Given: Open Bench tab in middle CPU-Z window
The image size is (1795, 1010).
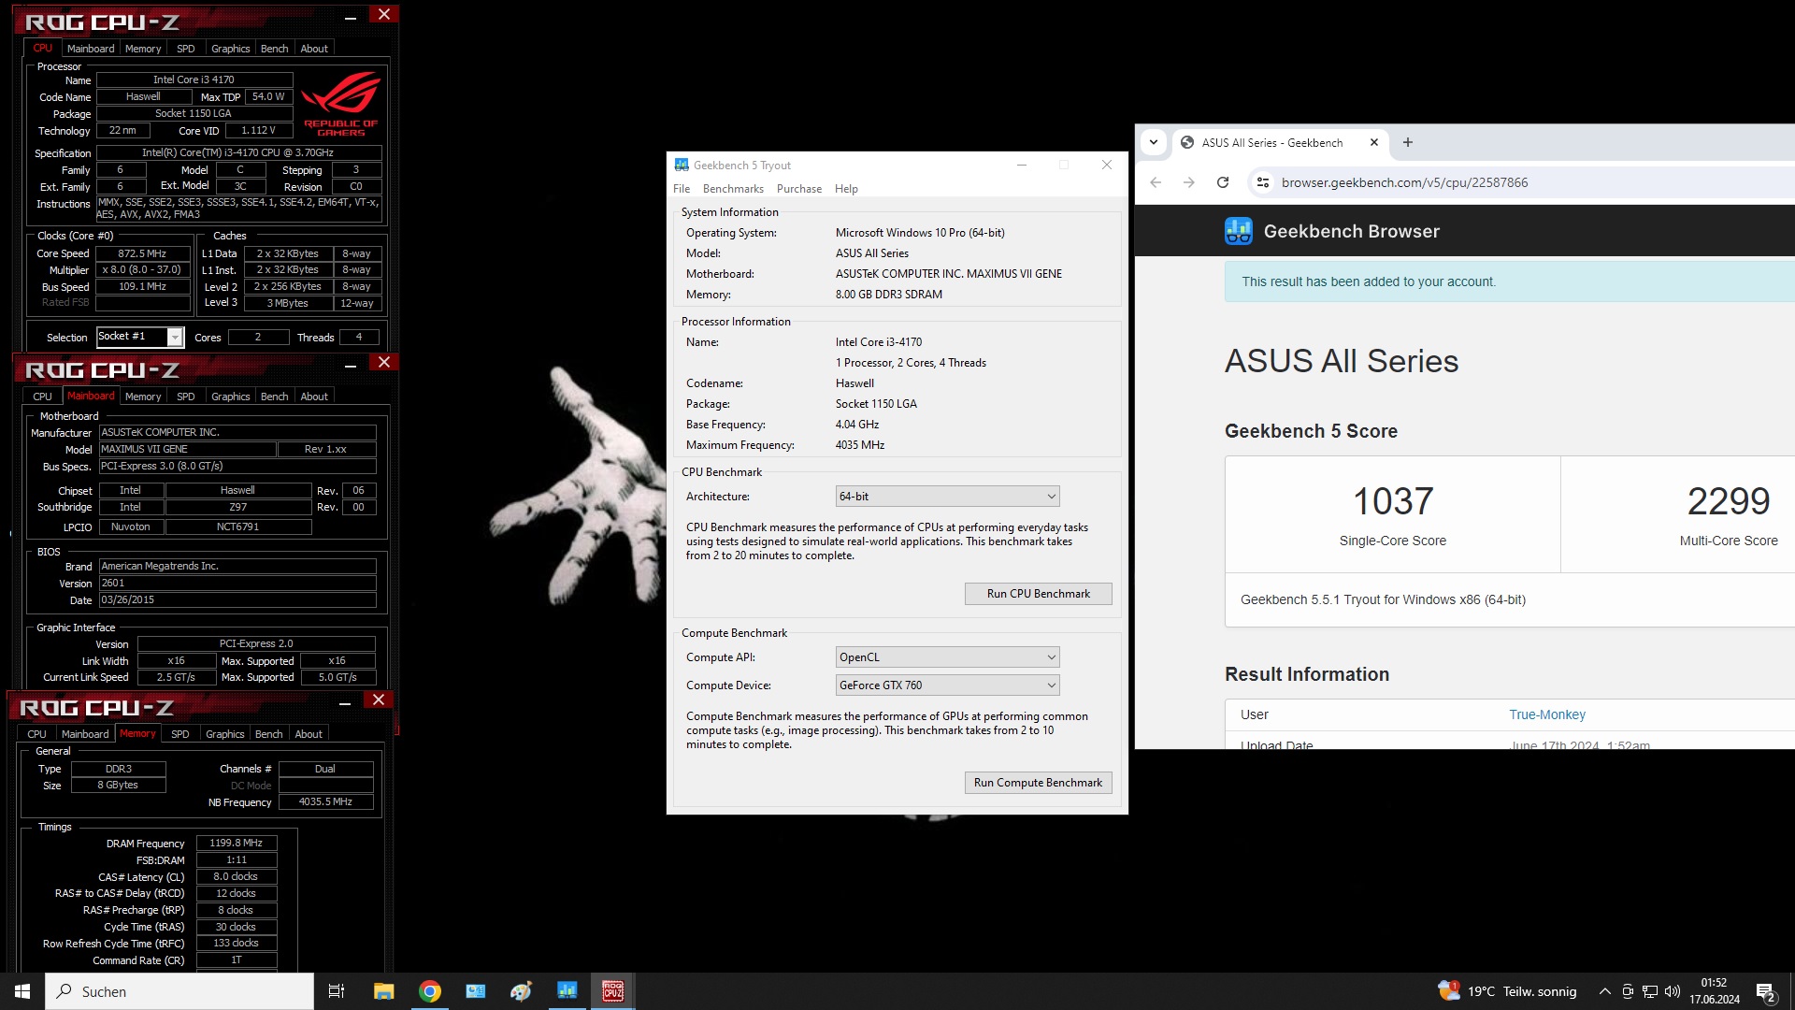Looking at the screenshot, I should click(x=274, y=397).
